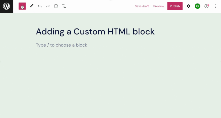Click Save draft
This screenshot has height=118, width=221.
142,6
